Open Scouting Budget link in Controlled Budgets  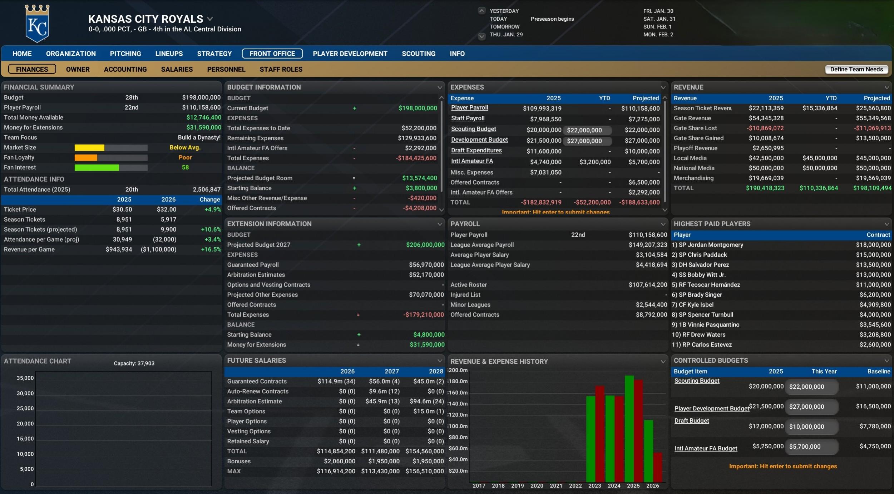[697, 381]
